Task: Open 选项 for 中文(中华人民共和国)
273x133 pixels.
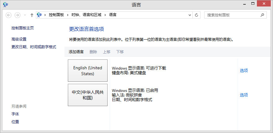Action: [244, 95]
